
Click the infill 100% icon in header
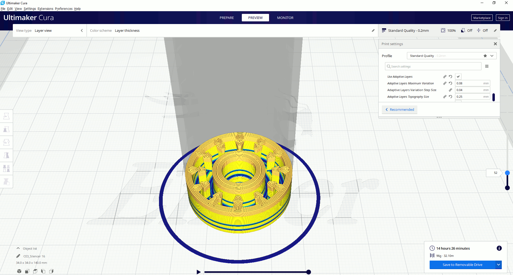[x=443, y=30]
